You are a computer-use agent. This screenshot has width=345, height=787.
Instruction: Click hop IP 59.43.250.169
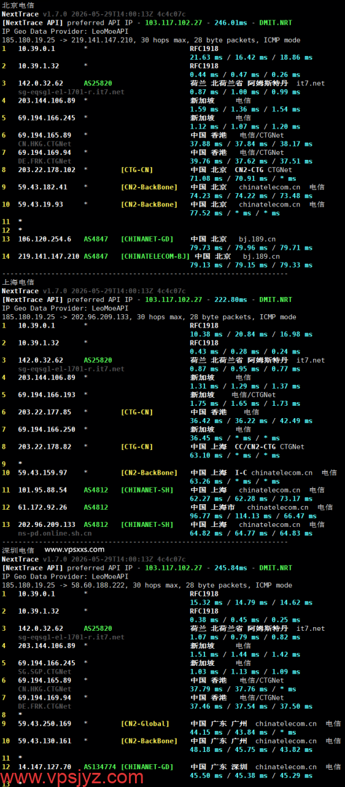click(x=44, y=724)
